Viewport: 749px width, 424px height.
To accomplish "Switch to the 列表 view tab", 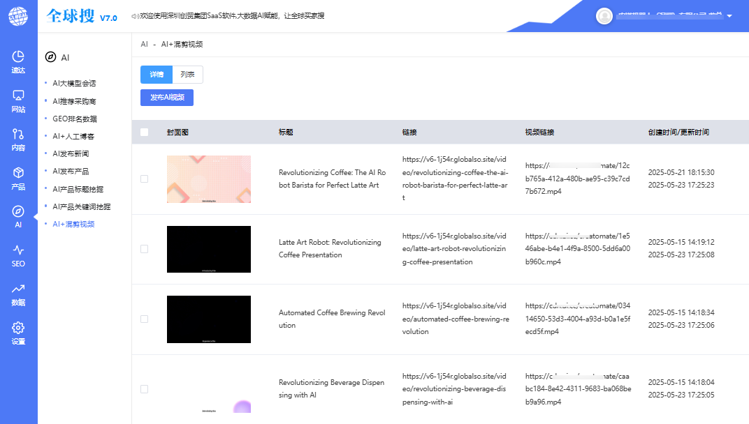I will tap(187, 74).
